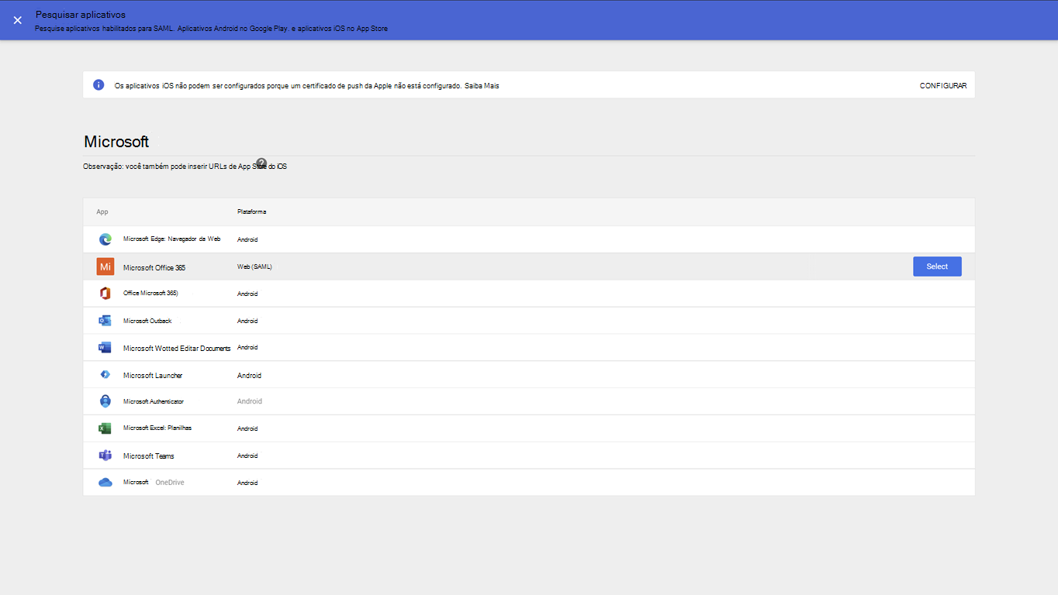
Task: Click Android platform in Microsoft Edge row
Action: pos(247,240)
